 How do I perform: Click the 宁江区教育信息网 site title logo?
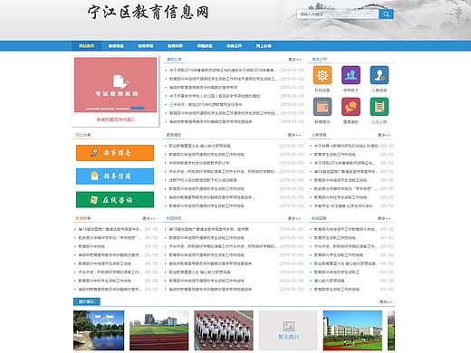(149, 13)
